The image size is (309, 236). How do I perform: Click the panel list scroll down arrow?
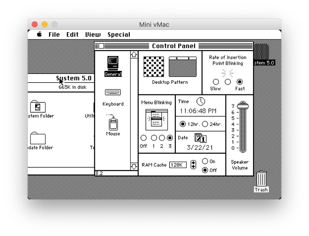[134, 166]
